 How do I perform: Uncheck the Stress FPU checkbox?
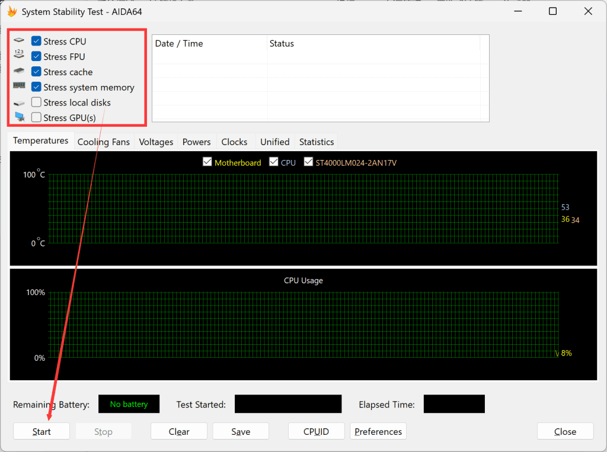click(x=36, y=56)
